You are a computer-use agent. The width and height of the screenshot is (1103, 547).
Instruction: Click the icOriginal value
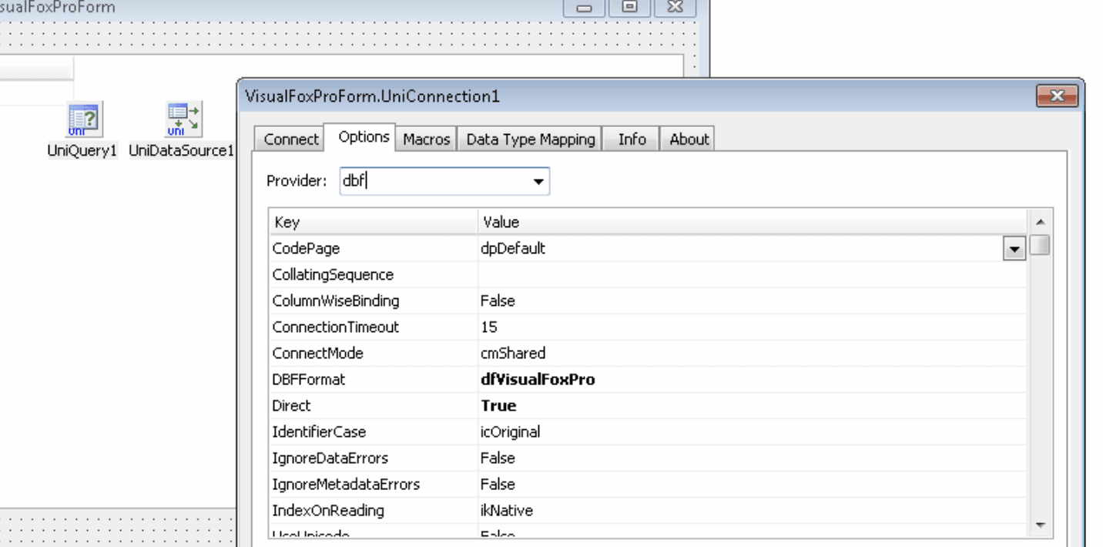pyautogui.click(x=753, y=432)
